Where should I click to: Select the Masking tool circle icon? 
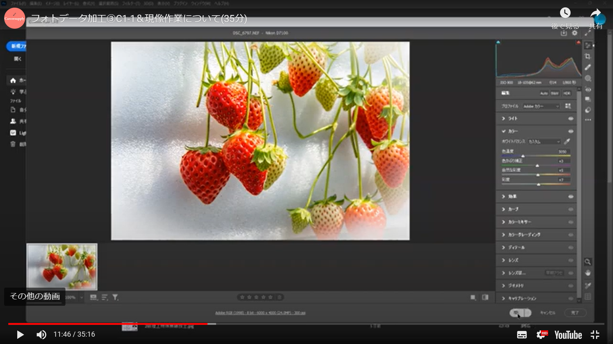[588, 78]
